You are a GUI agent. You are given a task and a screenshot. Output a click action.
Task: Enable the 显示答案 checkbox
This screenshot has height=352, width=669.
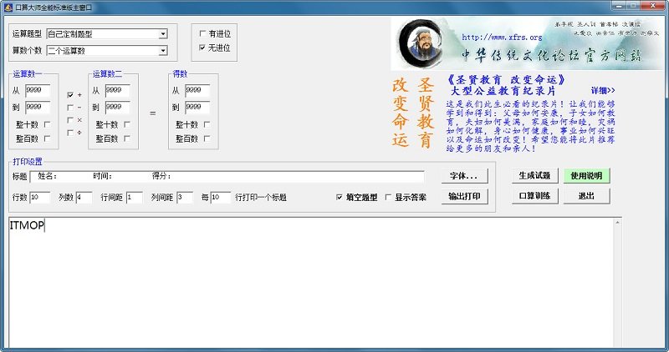(388, 197)
